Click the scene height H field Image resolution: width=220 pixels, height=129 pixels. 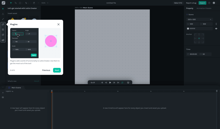click(x=206, y=24)
